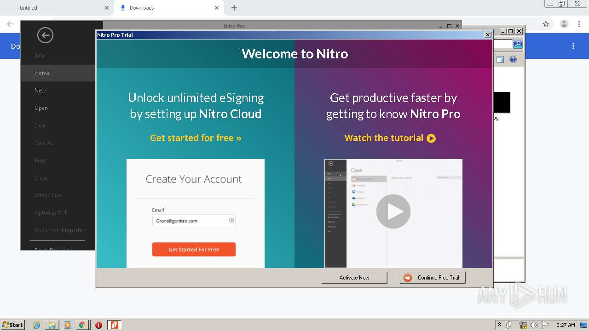589x331 pixels.
Task: Toggle the preview pane icon in the explorer window
Action: click(500, 59)
